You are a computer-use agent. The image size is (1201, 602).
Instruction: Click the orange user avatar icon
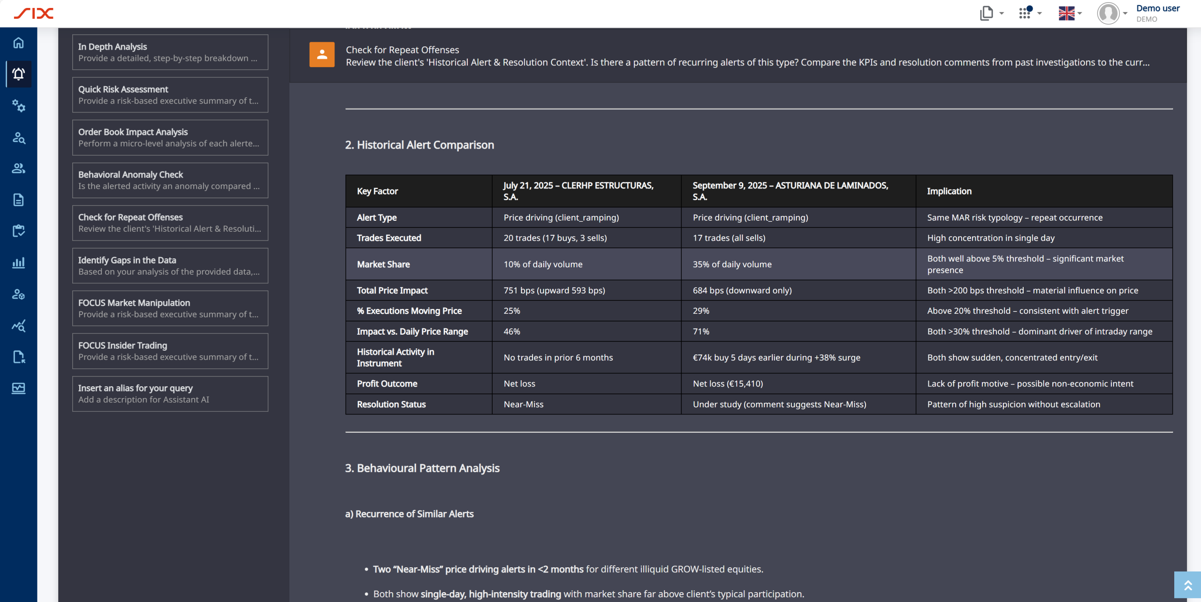[x=322, y=54]
